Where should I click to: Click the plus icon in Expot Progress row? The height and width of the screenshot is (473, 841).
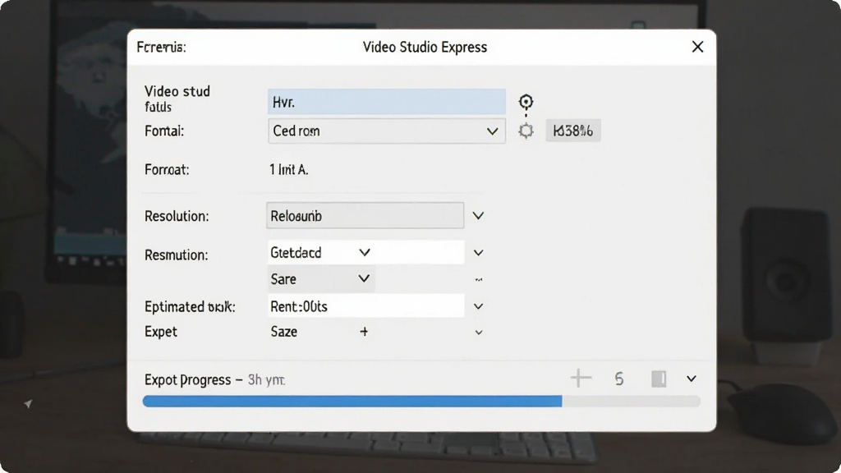(581, 378)
